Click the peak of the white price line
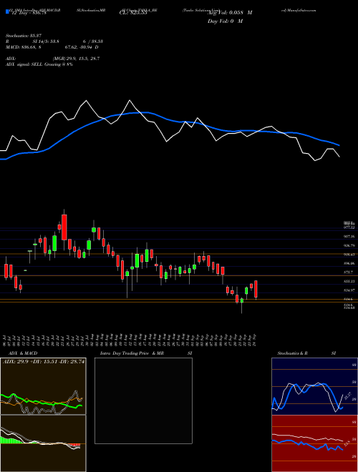The width and height of the screenshot is (358, 472). coord(130,101)
